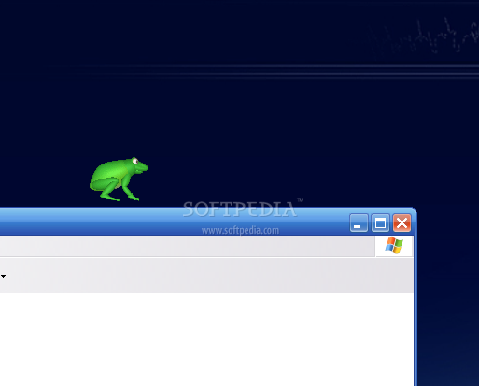This screenshot has width=479, height=386.
Task: Click the Windows flag logo
Action: pos(394,246)
